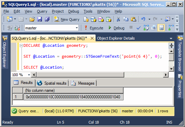The width and height of the screenshot is (185, 127).
Task: Select the 0x00000000010C hex result cell
Action: coord(73,97)
